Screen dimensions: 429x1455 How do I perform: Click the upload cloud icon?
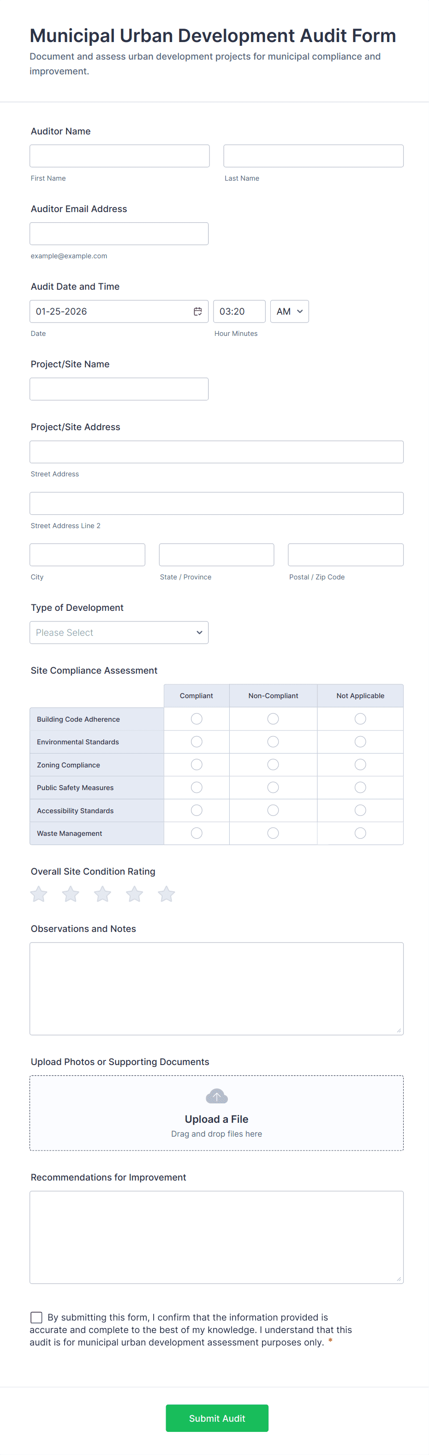pyautogui.click(x=216, y=1096)
